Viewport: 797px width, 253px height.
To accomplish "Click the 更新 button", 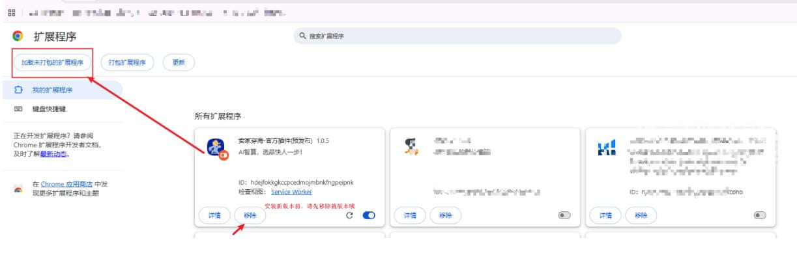I will point(179,62).
